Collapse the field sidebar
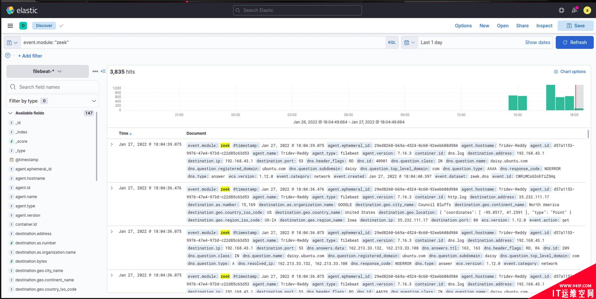 coord(103,71)
